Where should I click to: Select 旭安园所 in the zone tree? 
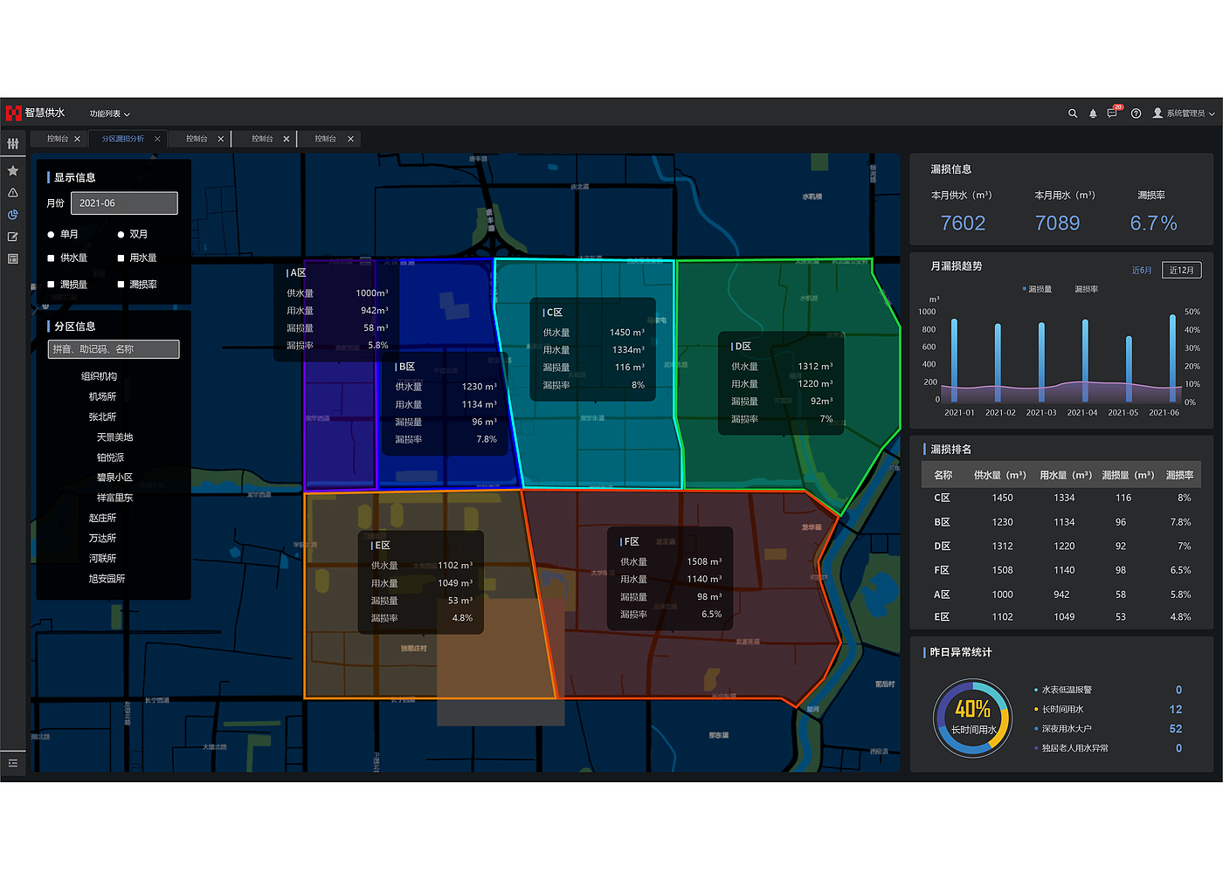coord(107,579)
